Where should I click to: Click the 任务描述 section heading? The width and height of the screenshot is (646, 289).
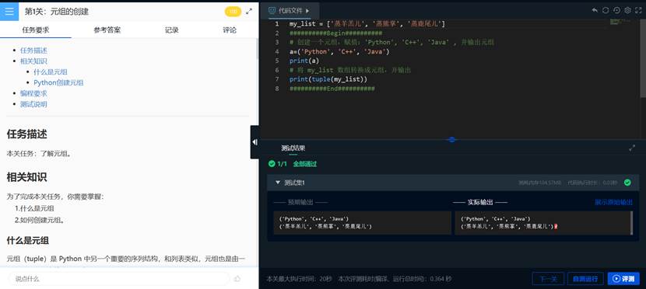tap(26, 134)
